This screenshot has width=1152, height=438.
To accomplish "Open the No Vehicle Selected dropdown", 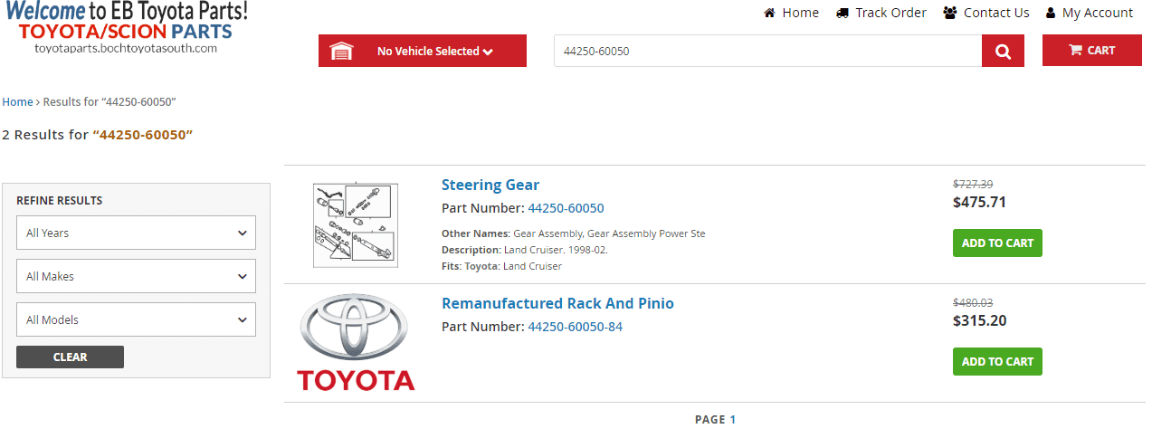I will [423, 51].
